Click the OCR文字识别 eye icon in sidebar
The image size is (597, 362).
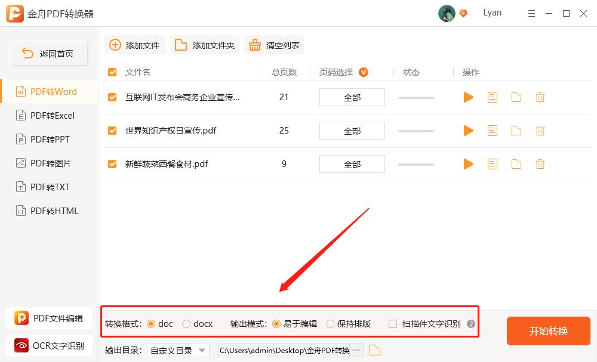point(21,345)
